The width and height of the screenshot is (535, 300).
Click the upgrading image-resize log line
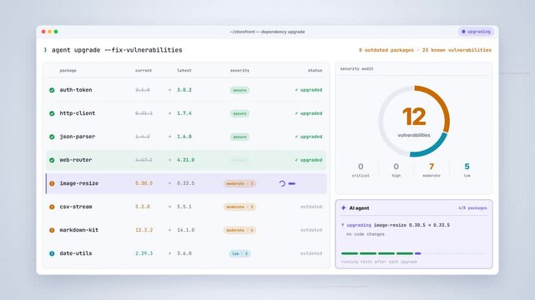click(396, 225)
